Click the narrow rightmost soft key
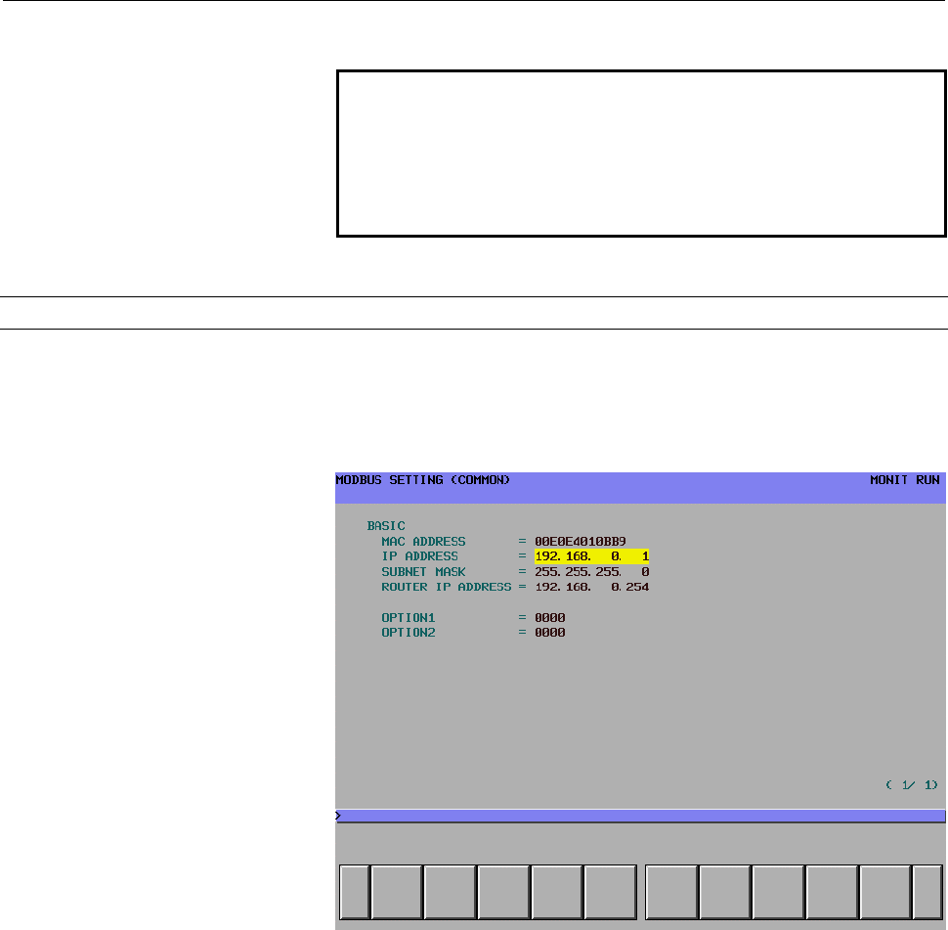Image resolution: width=948 pixels, height=930 pixels. pos(926,892)
